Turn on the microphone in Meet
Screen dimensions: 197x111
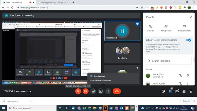tap(78, 91)
